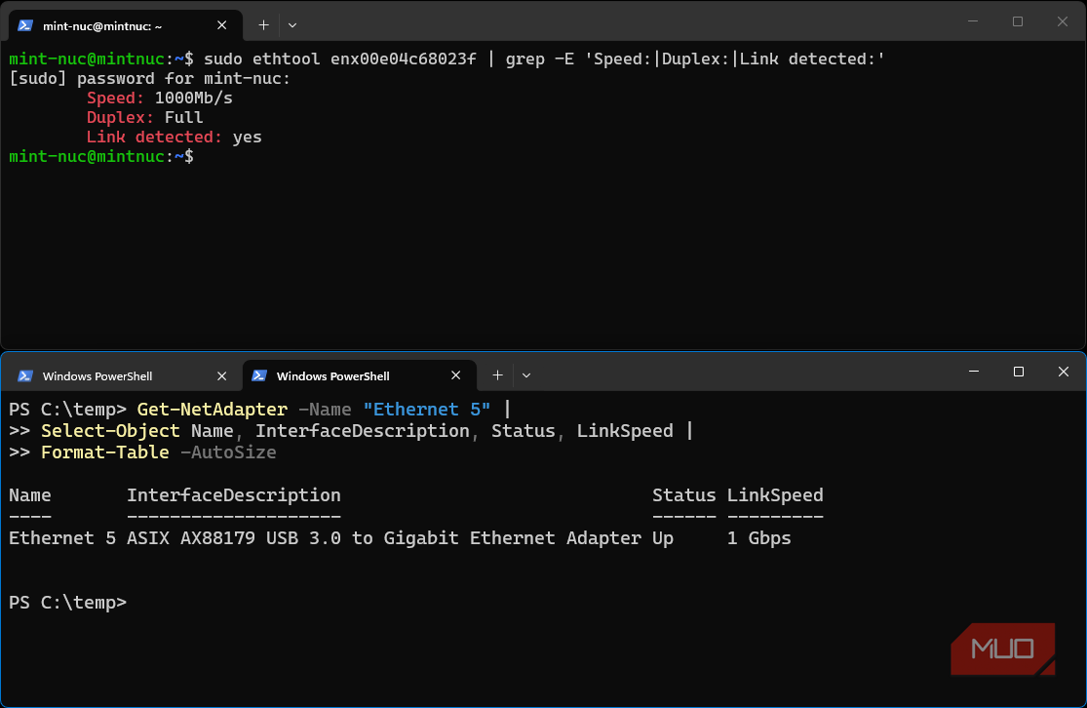Close the PowerShell window
Screen dimensions: 1087x708
coord(1064,372)
